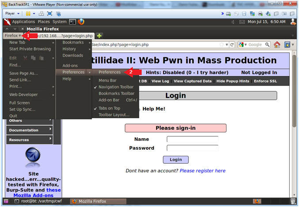299x207 pixels.
Task: Expand Web Developer submenu
Action: click(29, 94)
